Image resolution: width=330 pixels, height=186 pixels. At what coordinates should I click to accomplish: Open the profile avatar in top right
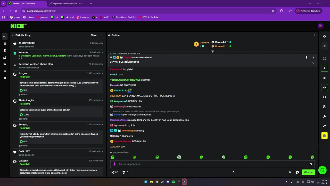pos(320,26)
